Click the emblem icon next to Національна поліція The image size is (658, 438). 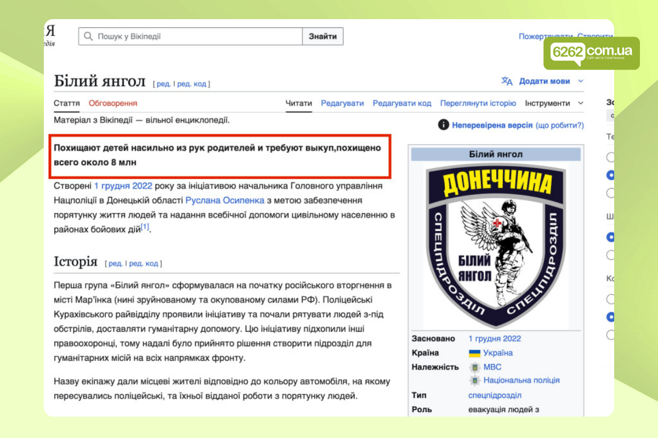pos(474,381)
